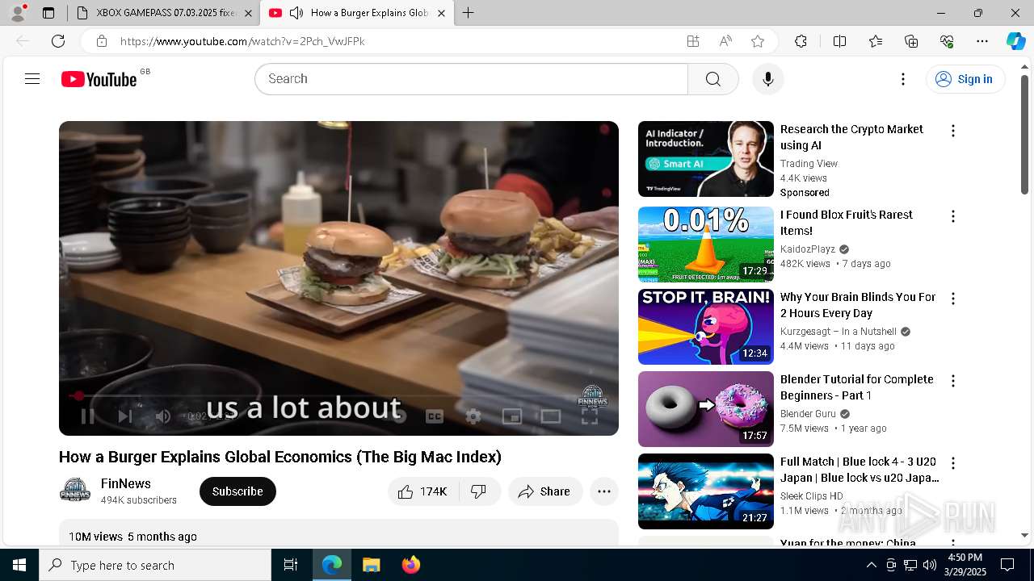The height and width of the screenshot is (581, 1034).
Task: Click the address bar URL
Action: 242,41
